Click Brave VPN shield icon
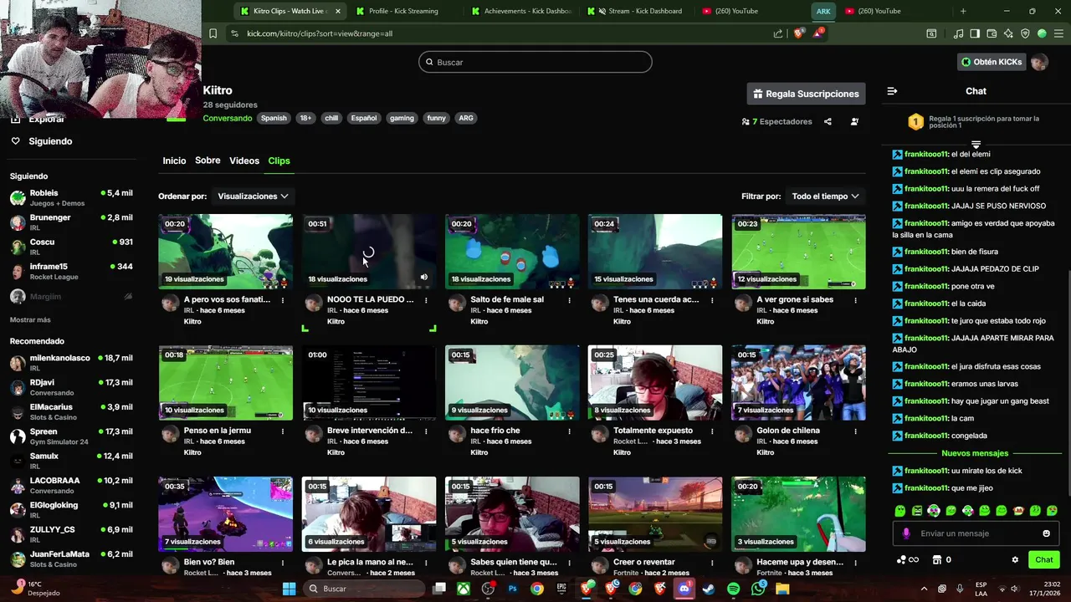 (1025, 33)
